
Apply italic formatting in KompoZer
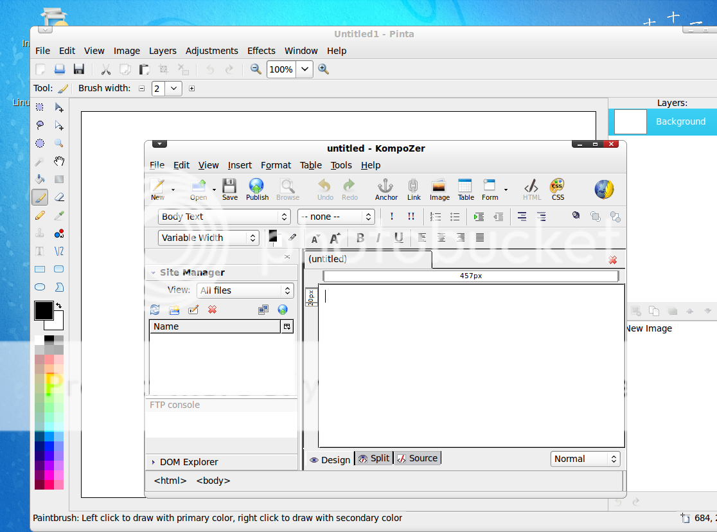[x=378, y=238]
